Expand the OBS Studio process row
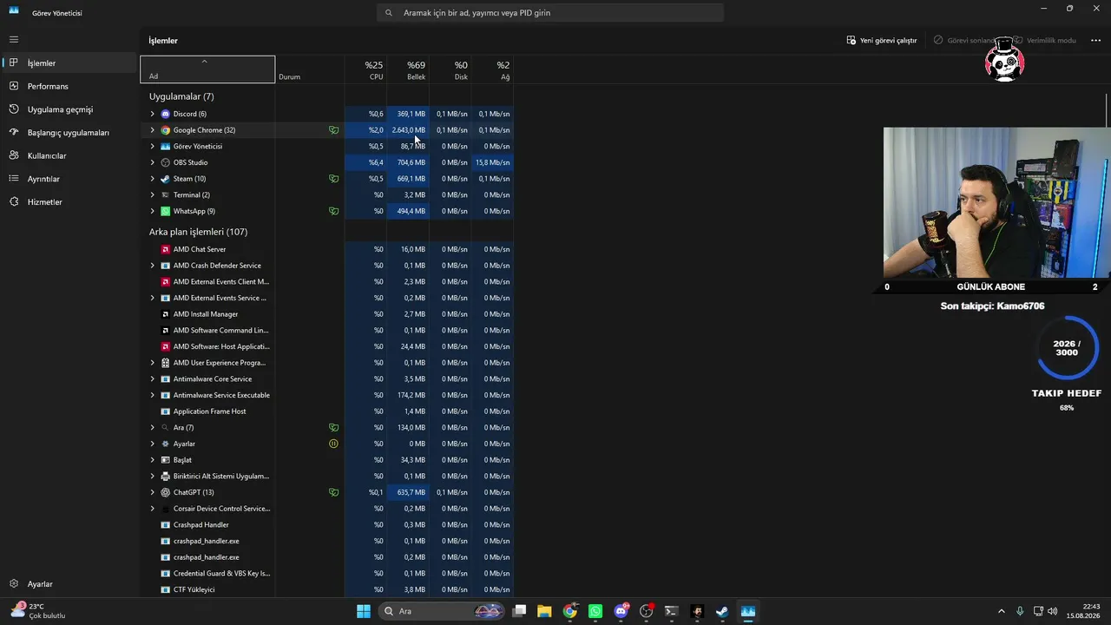The image size is (1111, 625). 152,162
